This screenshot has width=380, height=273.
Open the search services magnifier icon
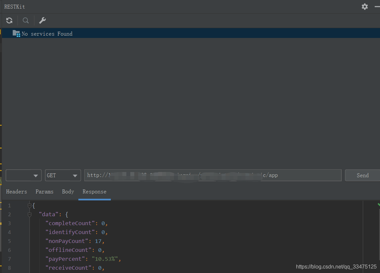point(26,20)
